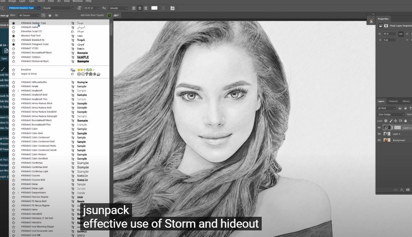Click the left align text icon
Image resolution: width=412 pixels, height=237 pixels.
(x=134, y=8)
